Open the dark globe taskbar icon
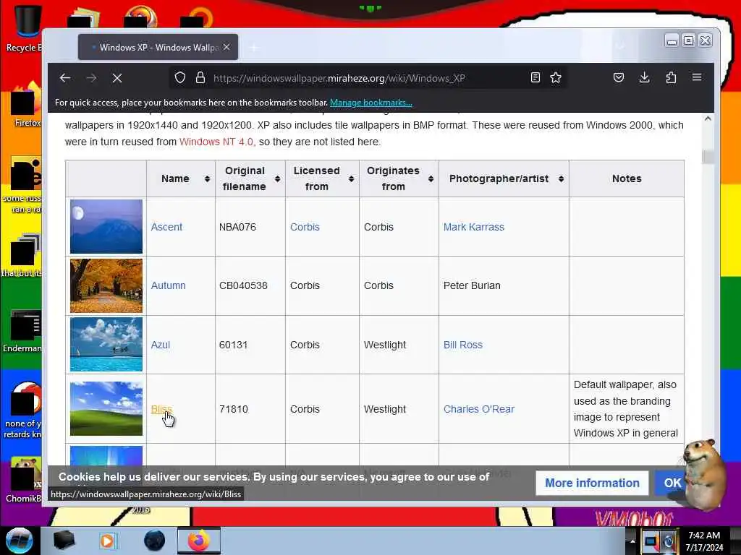The height and width of the screenshot is (555, 741). coord(155,541)
